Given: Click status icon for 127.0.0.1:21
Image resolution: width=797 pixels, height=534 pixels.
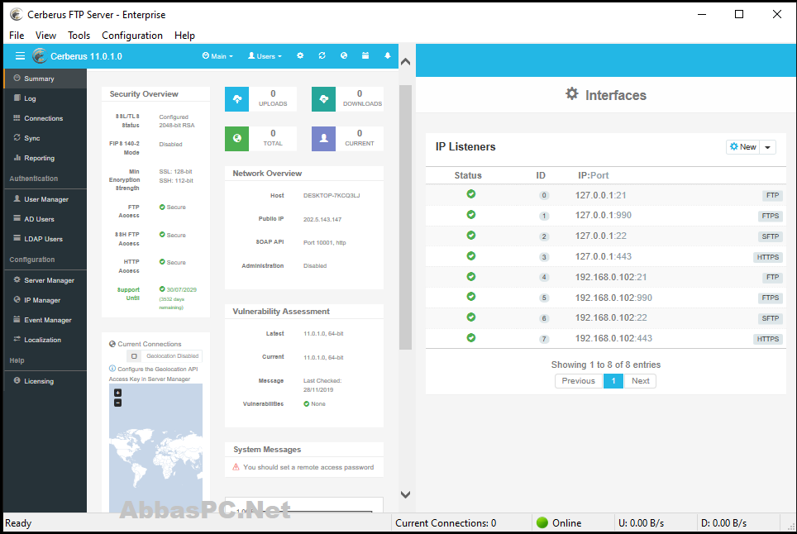Looking at the screenshot, I should [x=471, y=194].
